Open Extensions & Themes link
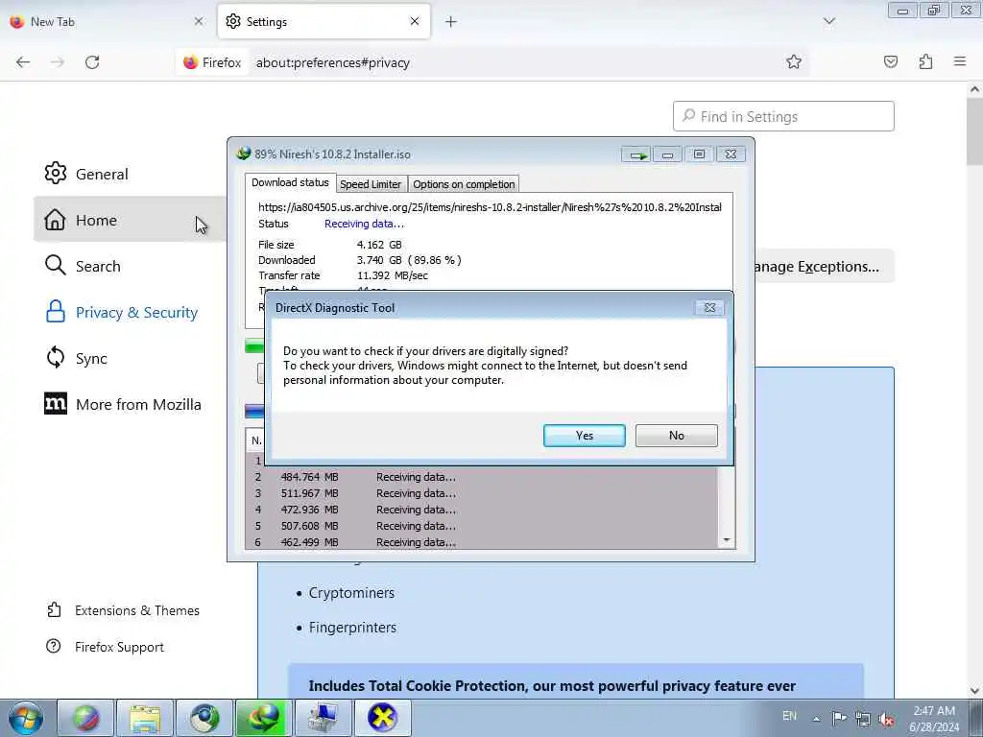 (124, 610)
